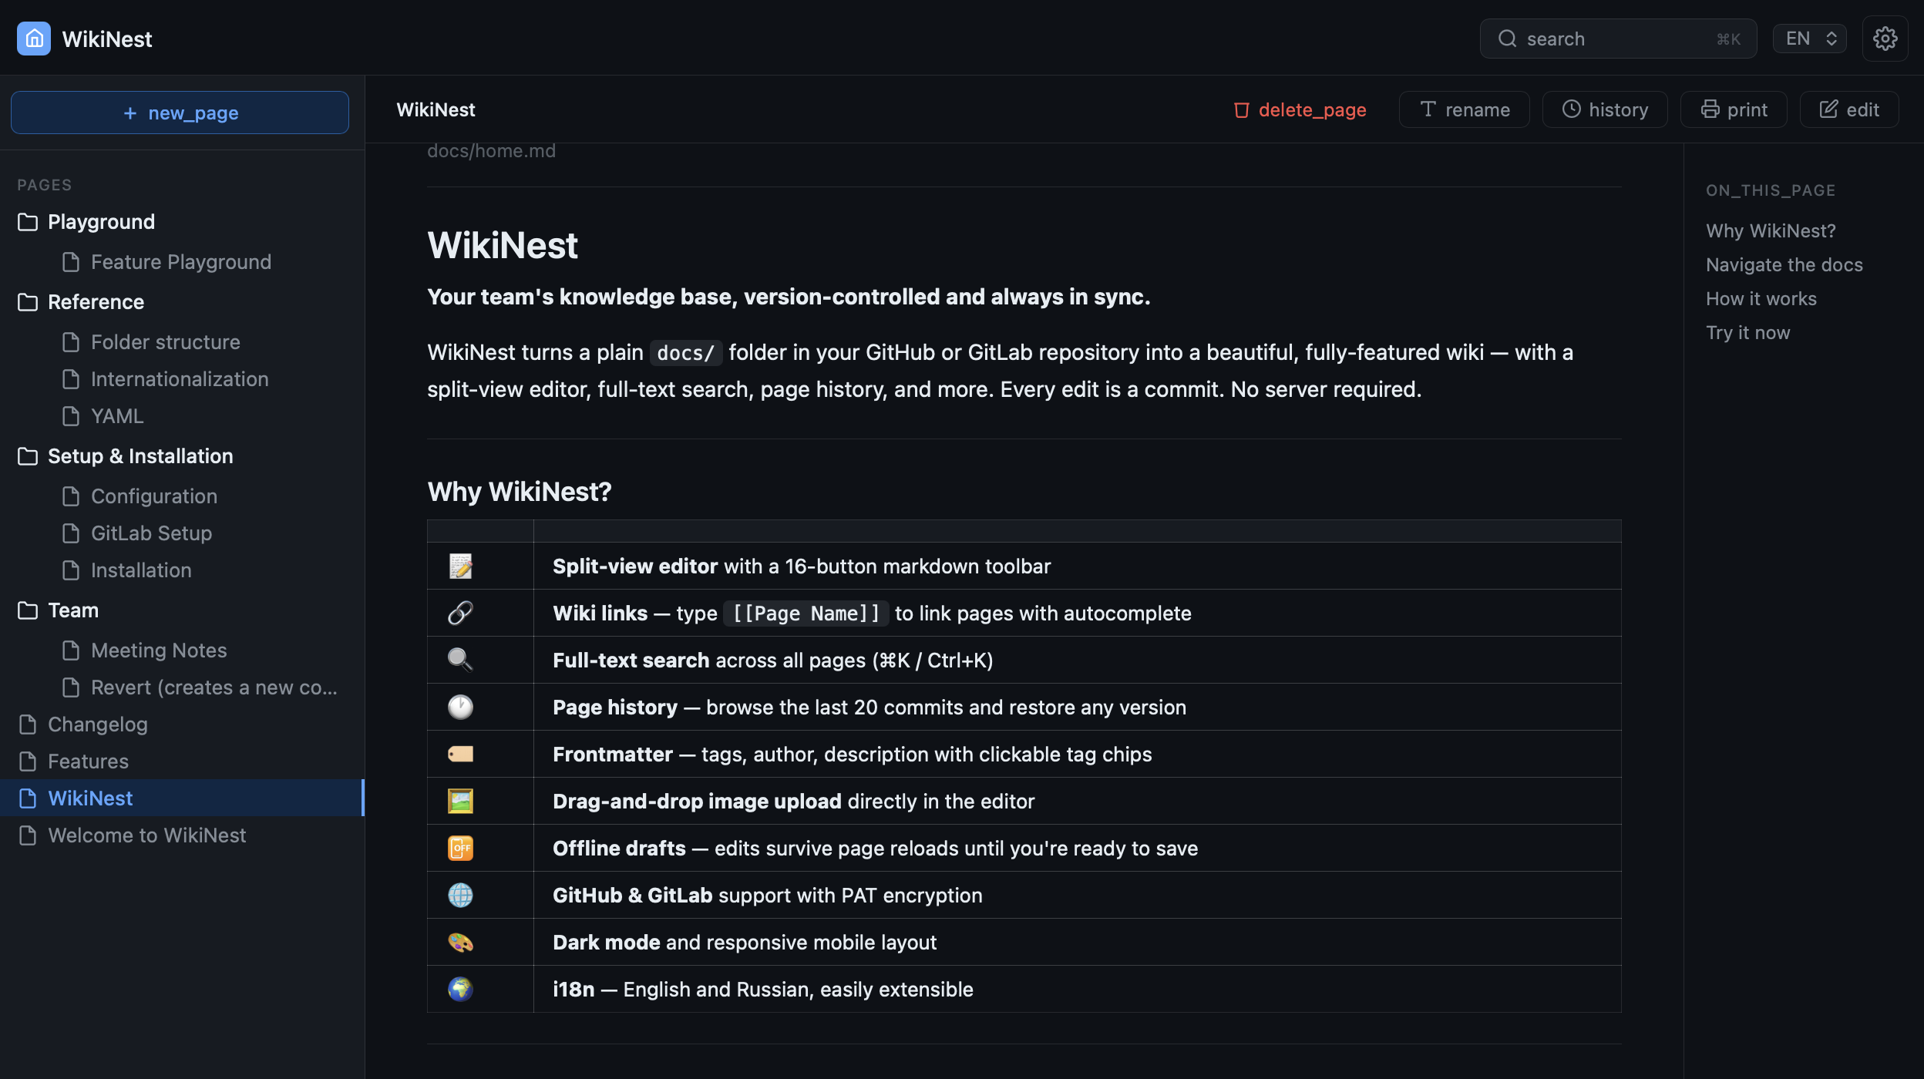The image size is (1924, 1079).
Task: Click the file icon beside Feature Playground
Action: click(x=71, y=262)
